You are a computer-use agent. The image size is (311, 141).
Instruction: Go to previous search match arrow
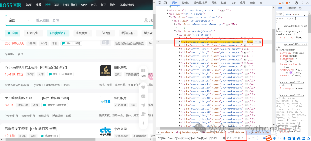tap(249, 138)
